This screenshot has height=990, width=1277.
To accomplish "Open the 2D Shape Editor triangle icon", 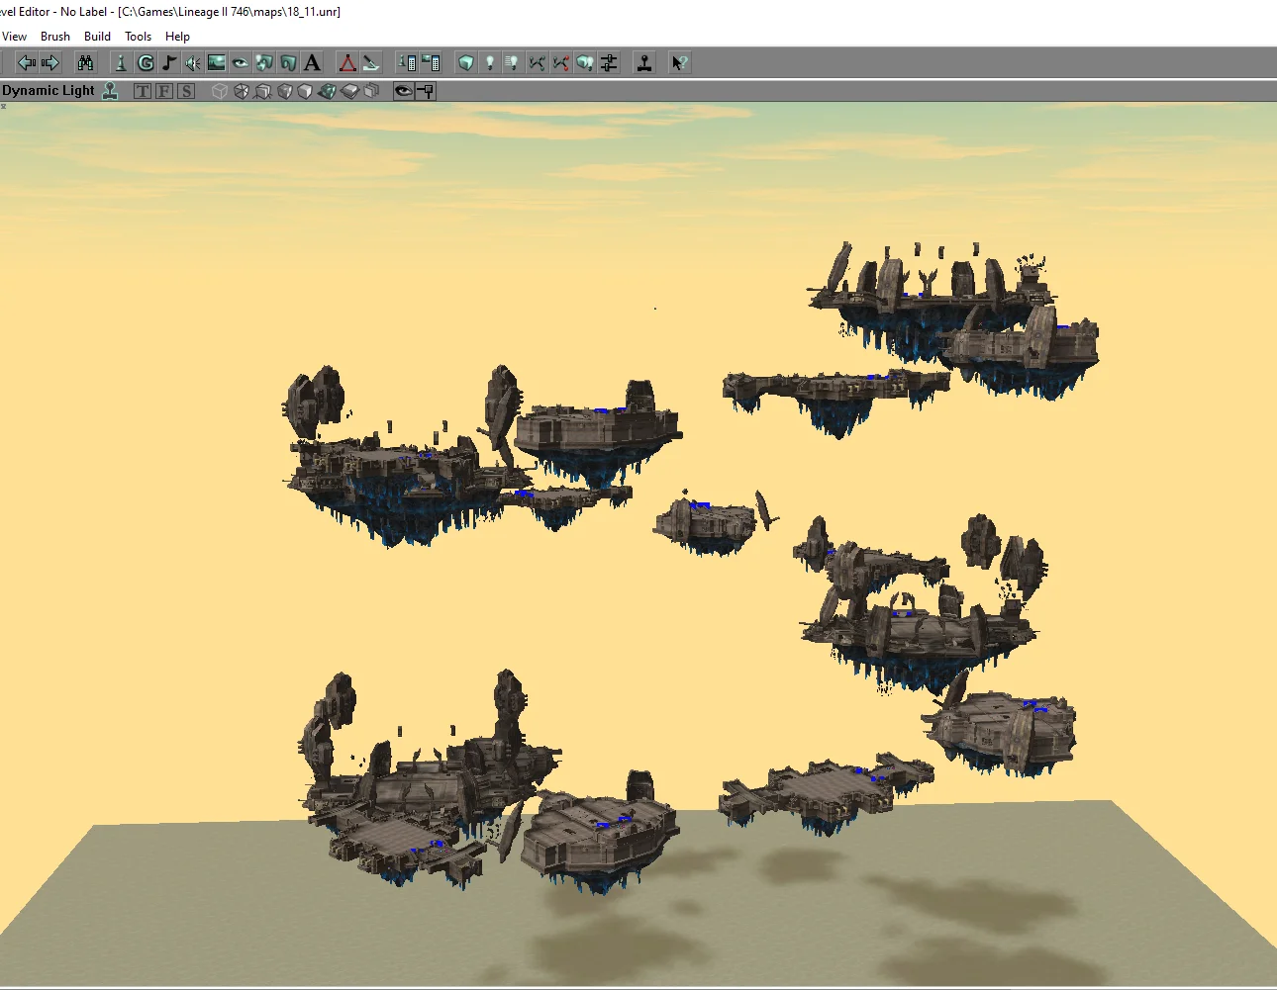I will coord(347,63).
